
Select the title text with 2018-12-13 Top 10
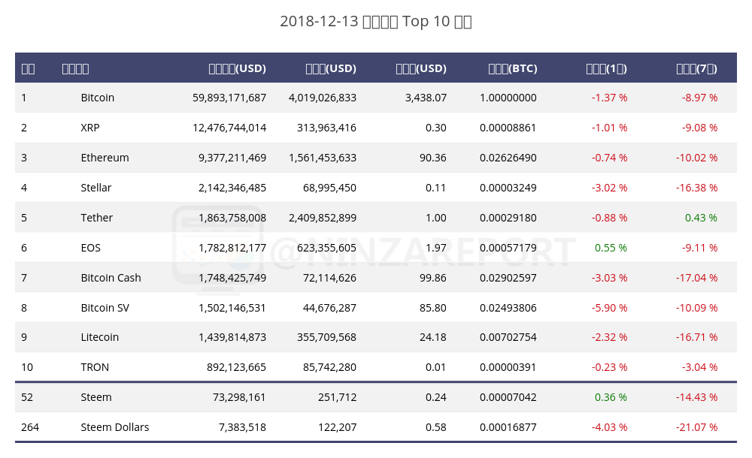376,22
